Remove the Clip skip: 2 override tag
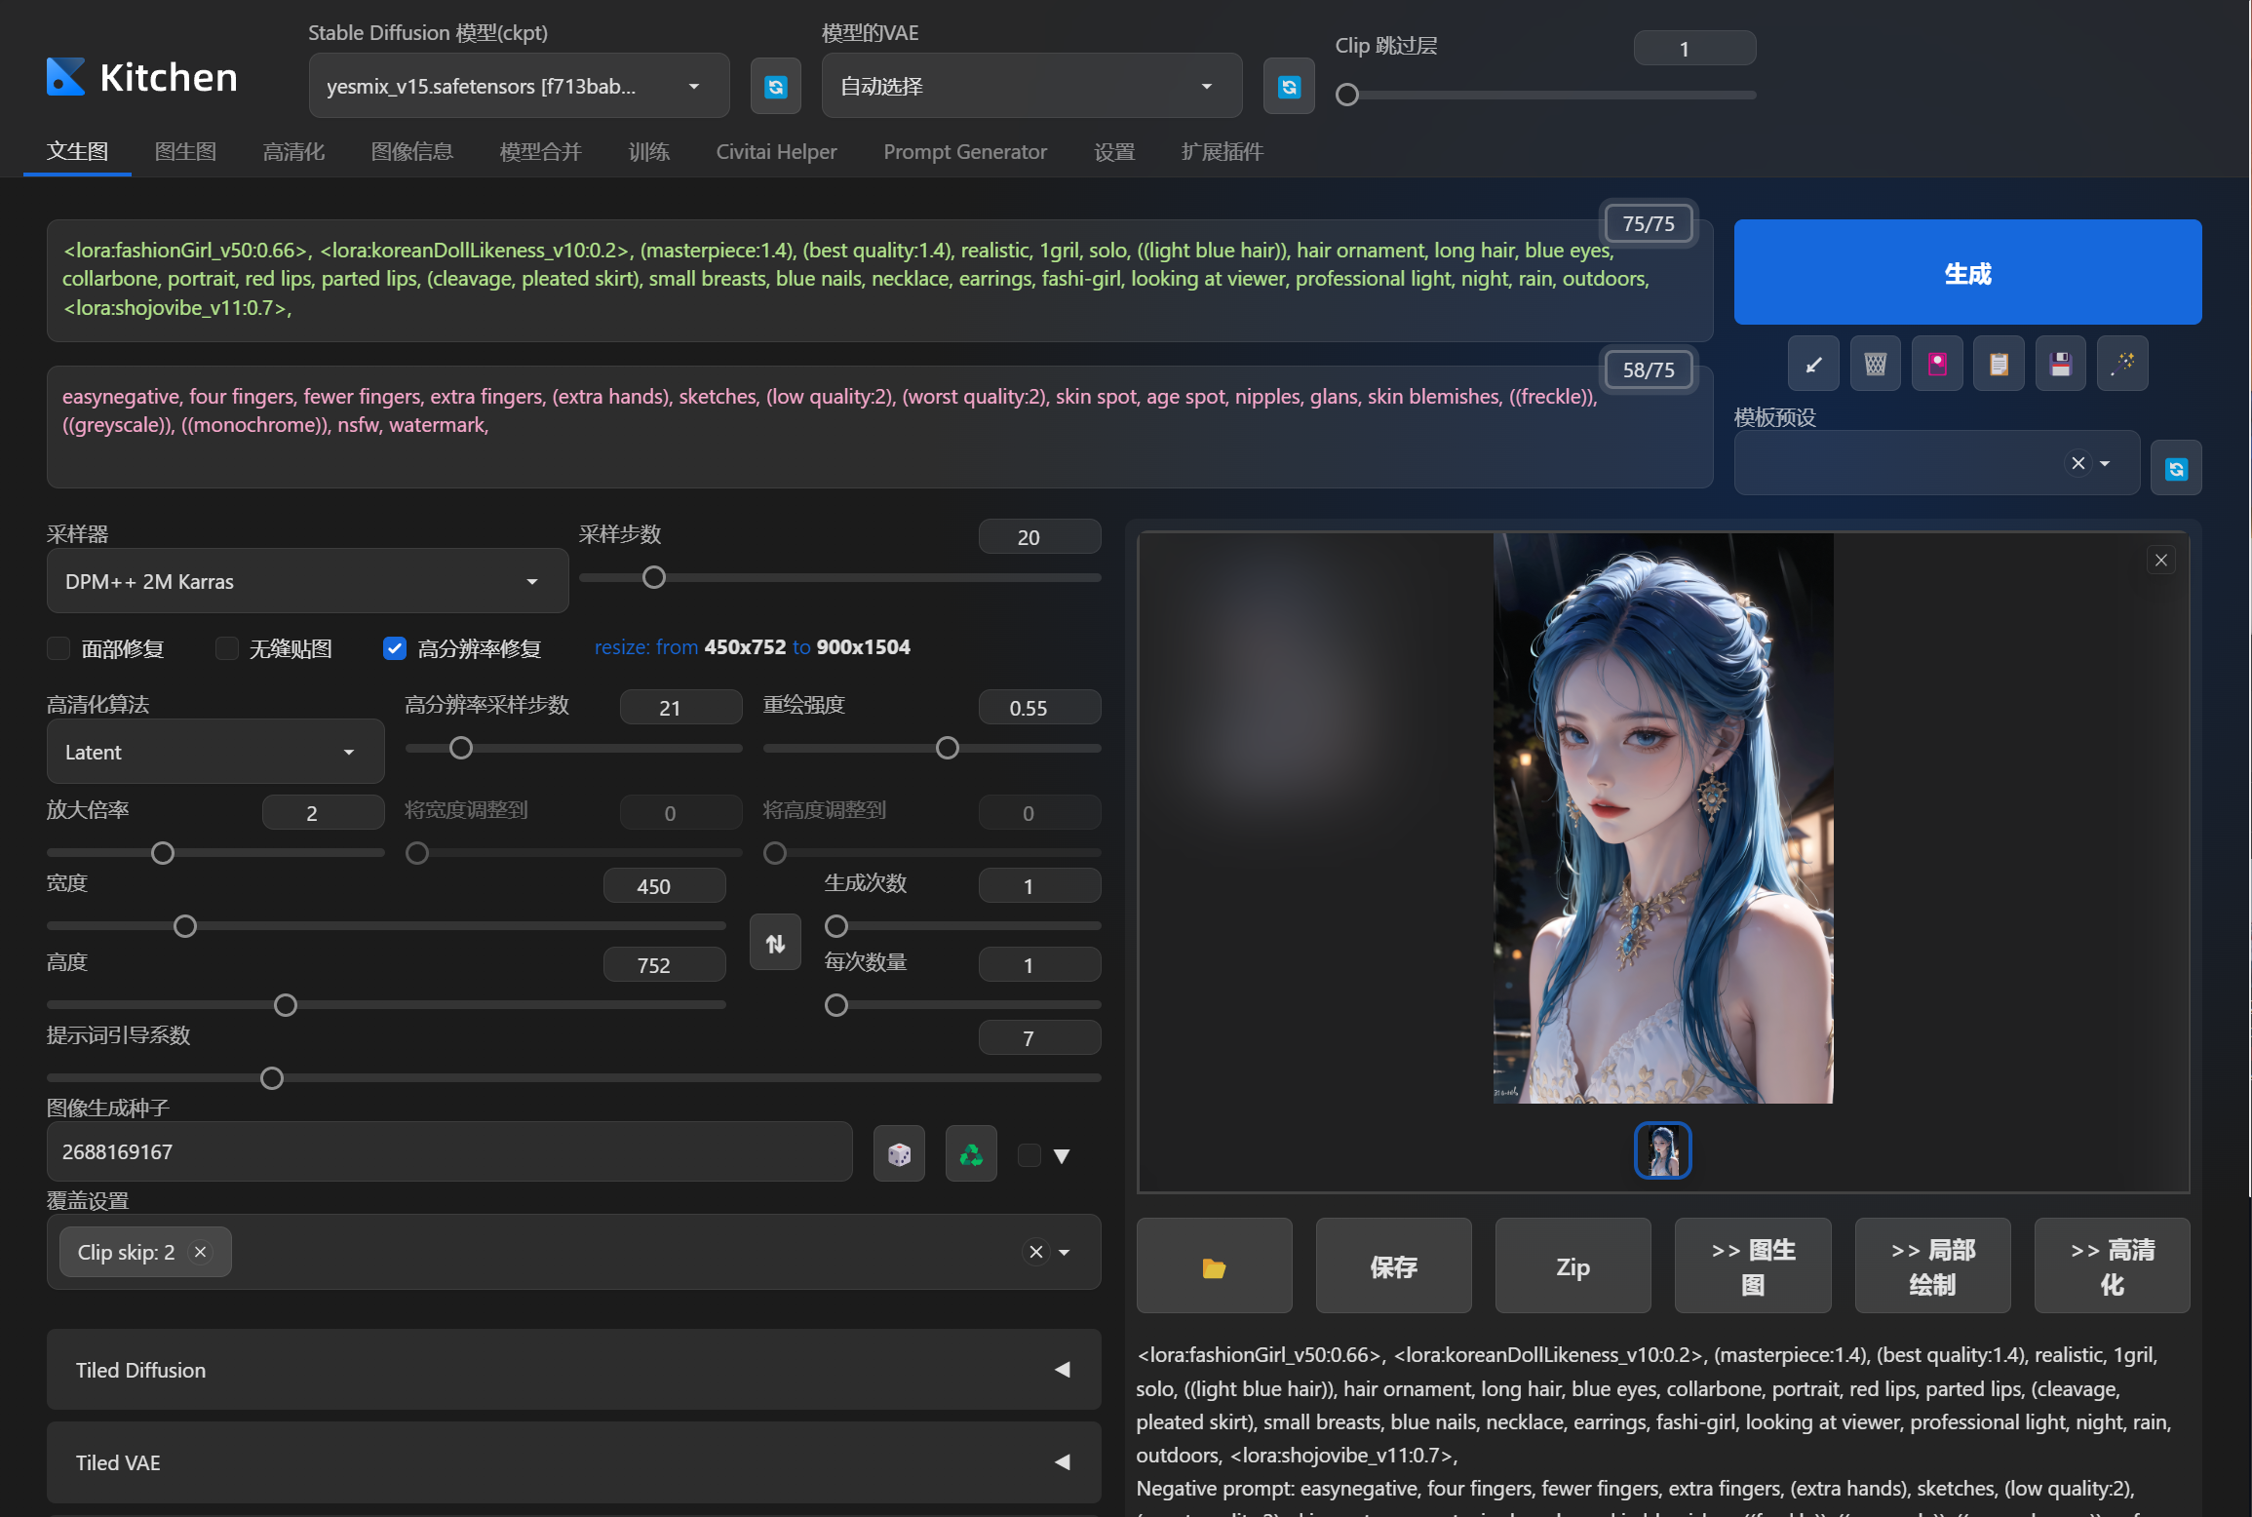Image resolution: width=2252 pixels, height=1517 pixels. point(200,1252)
